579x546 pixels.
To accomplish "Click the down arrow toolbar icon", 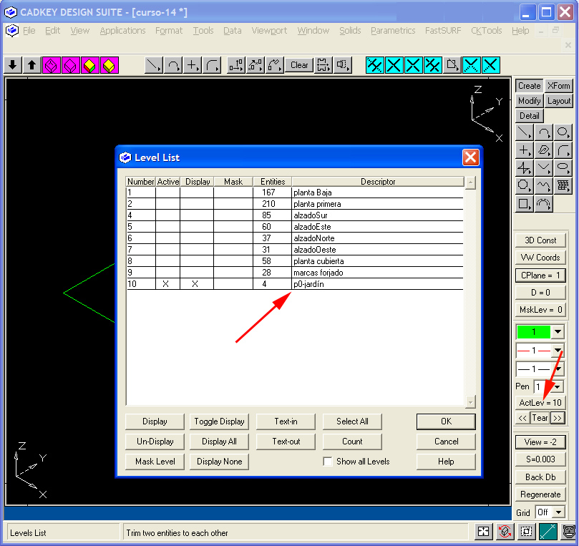I will point(12,65).
